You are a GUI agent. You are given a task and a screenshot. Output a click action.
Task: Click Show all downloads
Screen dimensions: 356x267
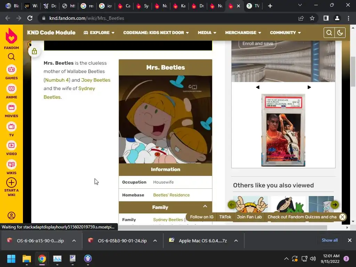pos(330,240)
